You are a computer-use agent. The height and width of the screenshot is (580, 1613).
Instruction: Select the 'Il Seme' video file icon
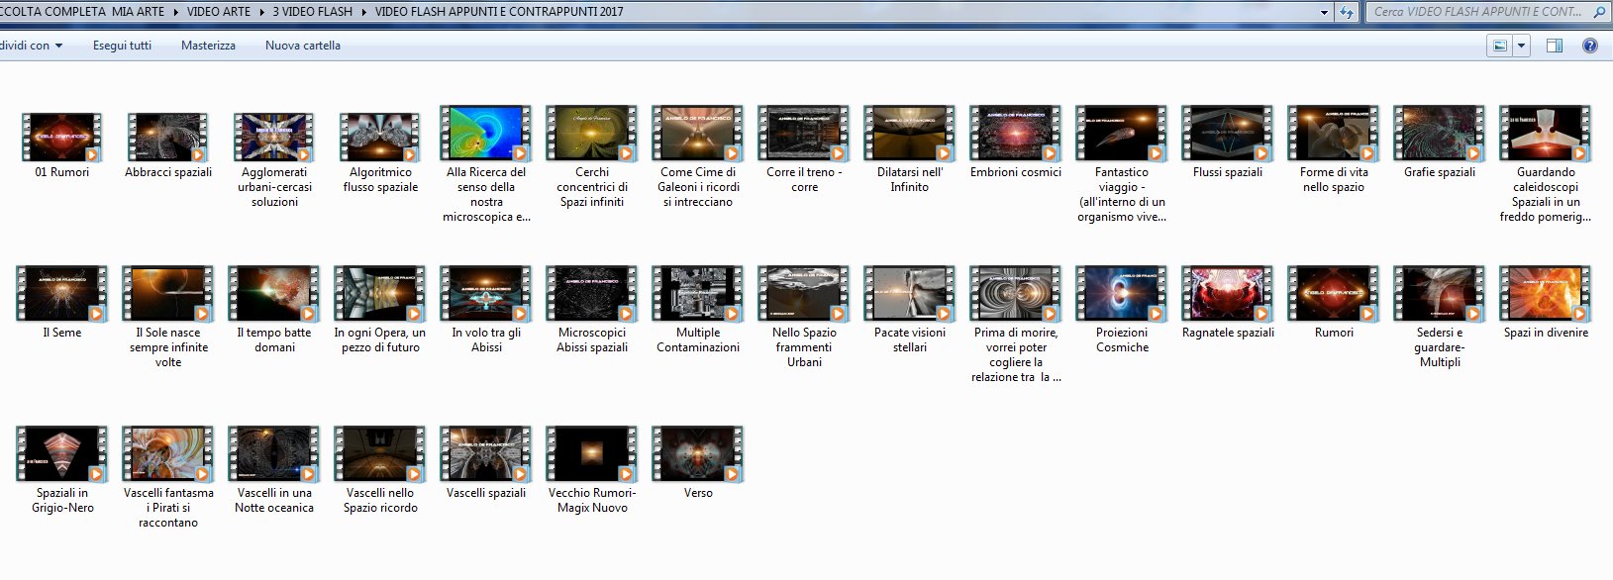[x=61, y=294]
